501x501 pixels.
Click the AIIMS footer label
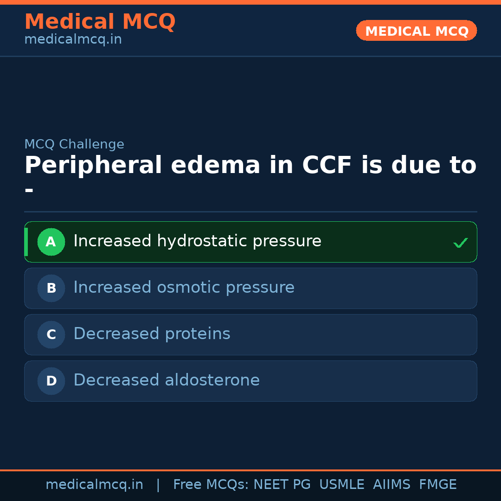(392, 485)
